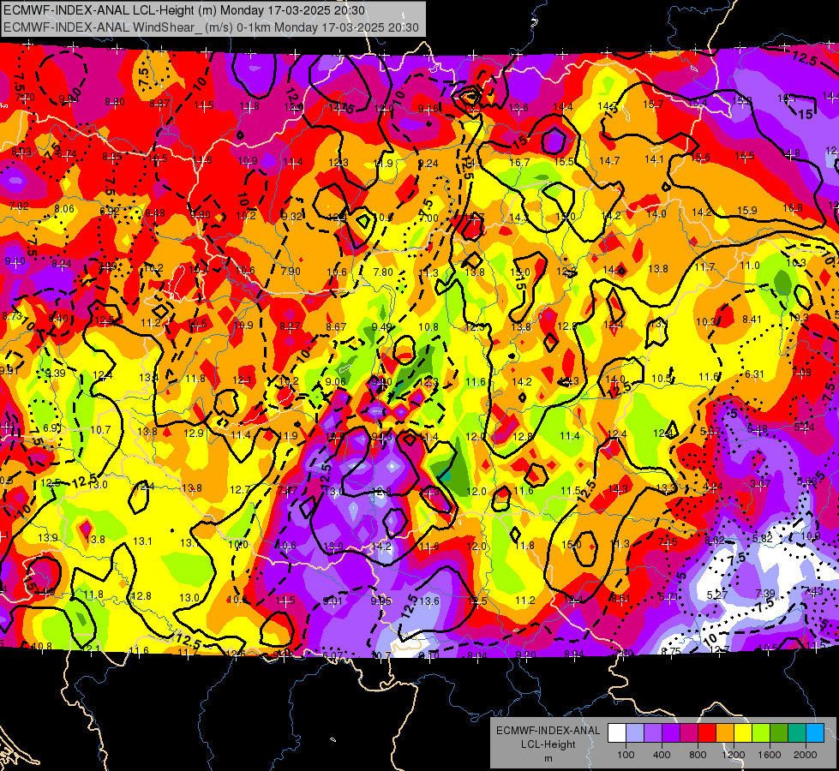Click the map value 6.91
The width and height of the screenshot is (839, 771).
(52, 427)
